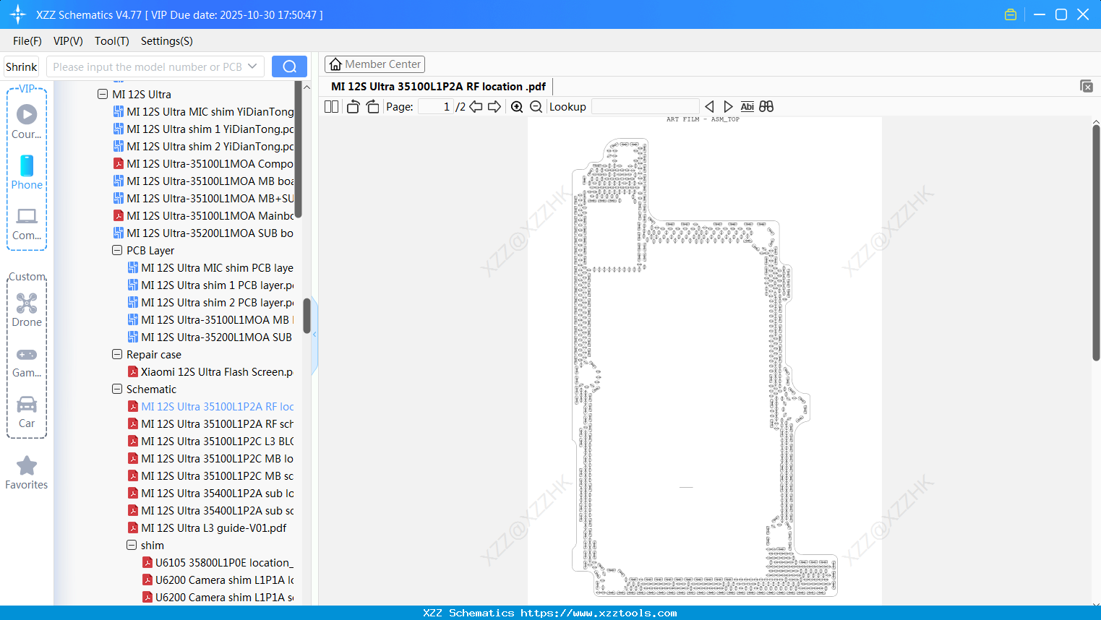
Task: Click the Shrink button
Action: pyautogui.click(x=20, y=66)
